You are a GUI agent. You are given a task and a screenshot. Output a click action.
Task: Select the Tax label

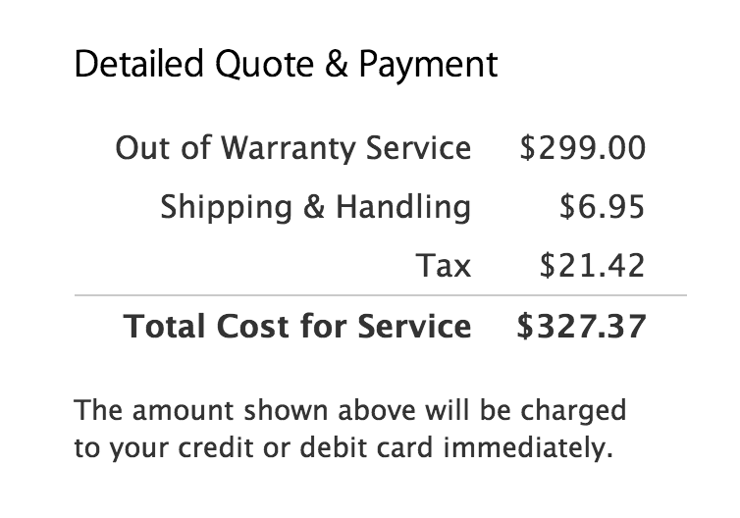[444, 265]
